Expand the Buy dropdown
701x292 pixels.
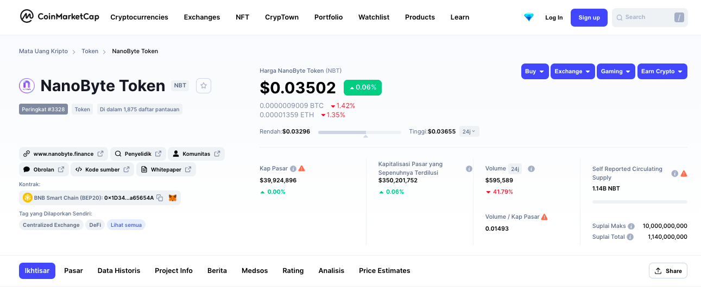pyautogui.click(x=535, y=72)
